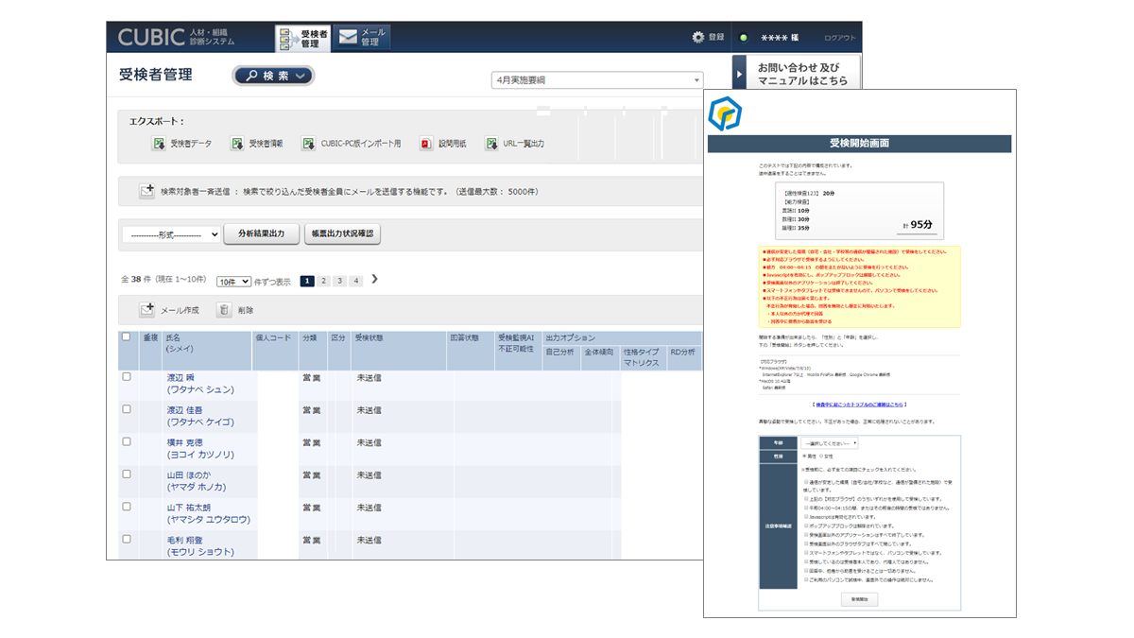The image size is (1134, 638).
Task: Check ポップアップブロックは解除 confirmation box
Action: pos(806,526)
